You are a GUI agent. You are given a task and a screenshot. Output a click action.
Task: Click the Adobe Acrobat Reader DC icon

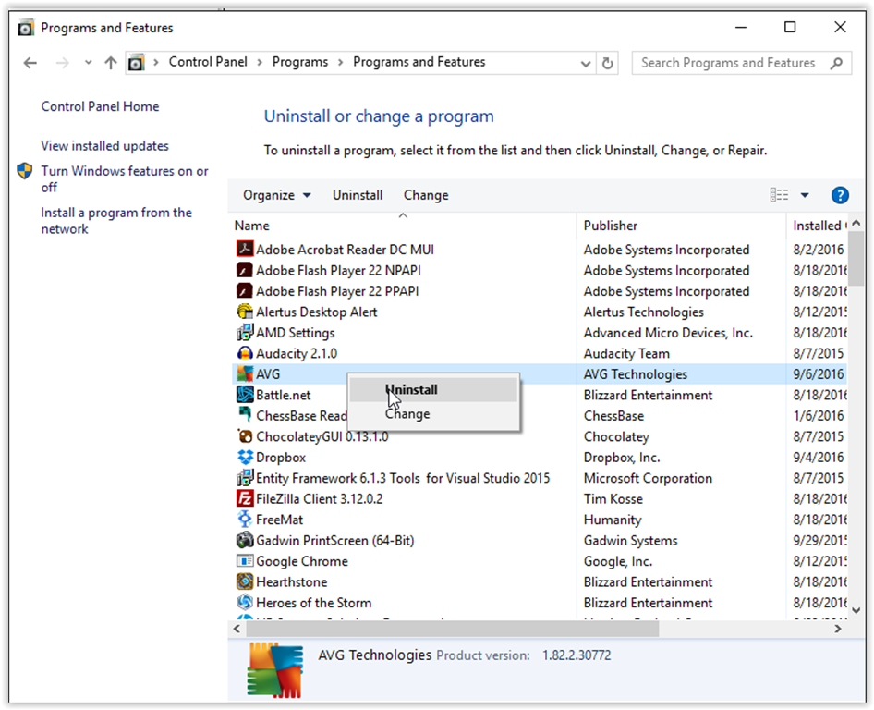coord(245,249)
